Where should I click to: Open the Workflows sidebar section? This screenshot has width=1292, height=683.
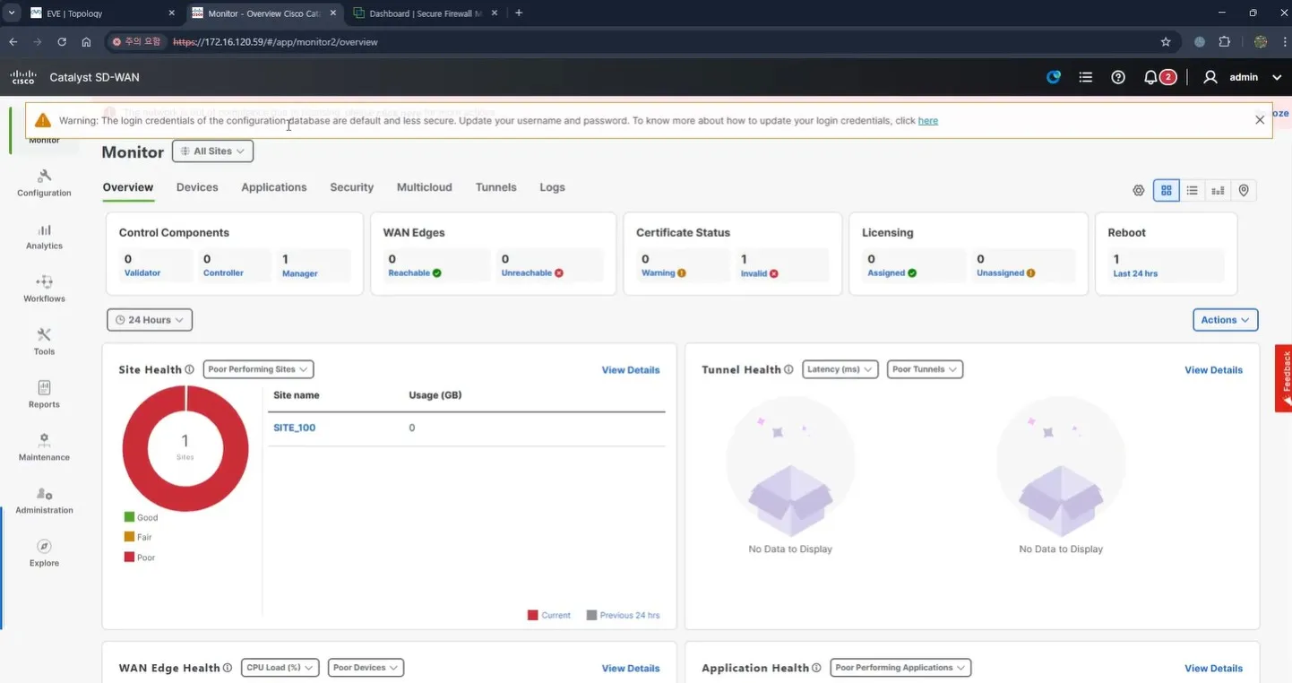click(44, 289)
